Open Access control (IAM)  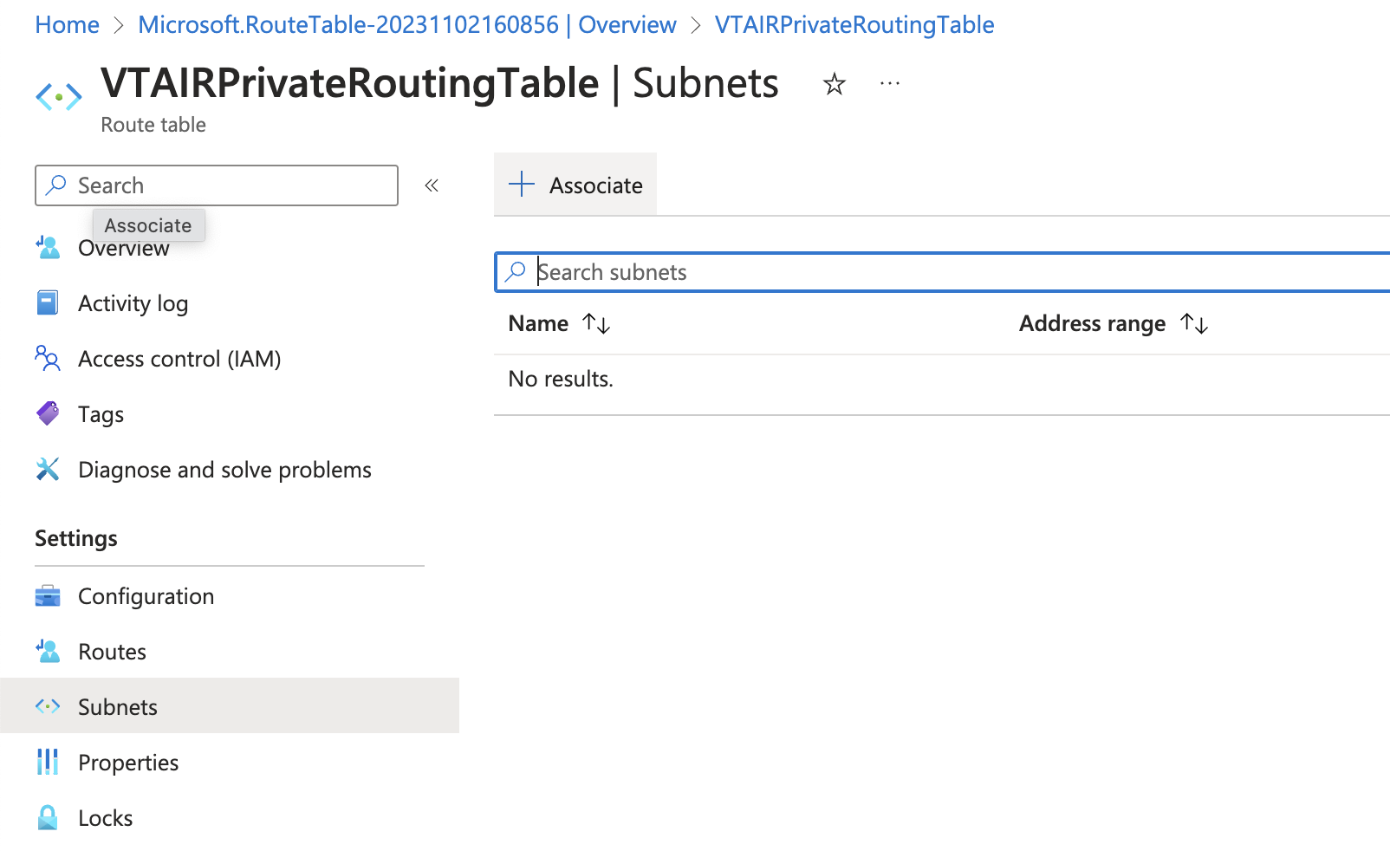point(179,359)
